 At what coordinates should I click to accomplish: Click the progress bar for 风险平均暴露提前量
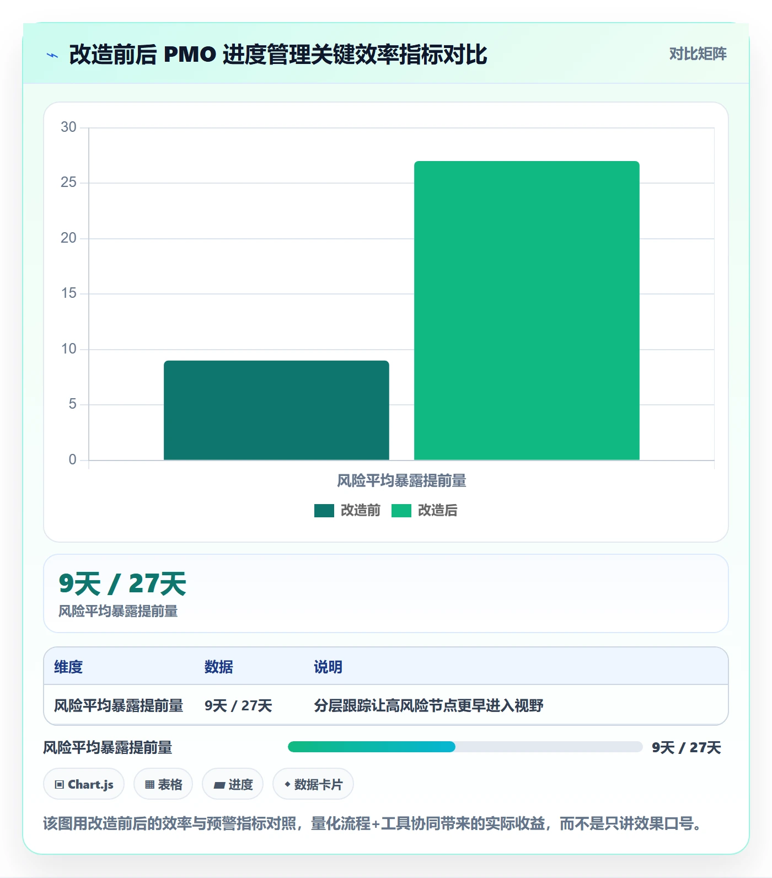click(465, 747)
